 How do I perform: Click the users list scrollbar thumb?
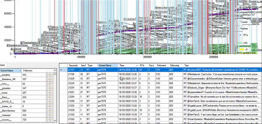tap(55, 74)
